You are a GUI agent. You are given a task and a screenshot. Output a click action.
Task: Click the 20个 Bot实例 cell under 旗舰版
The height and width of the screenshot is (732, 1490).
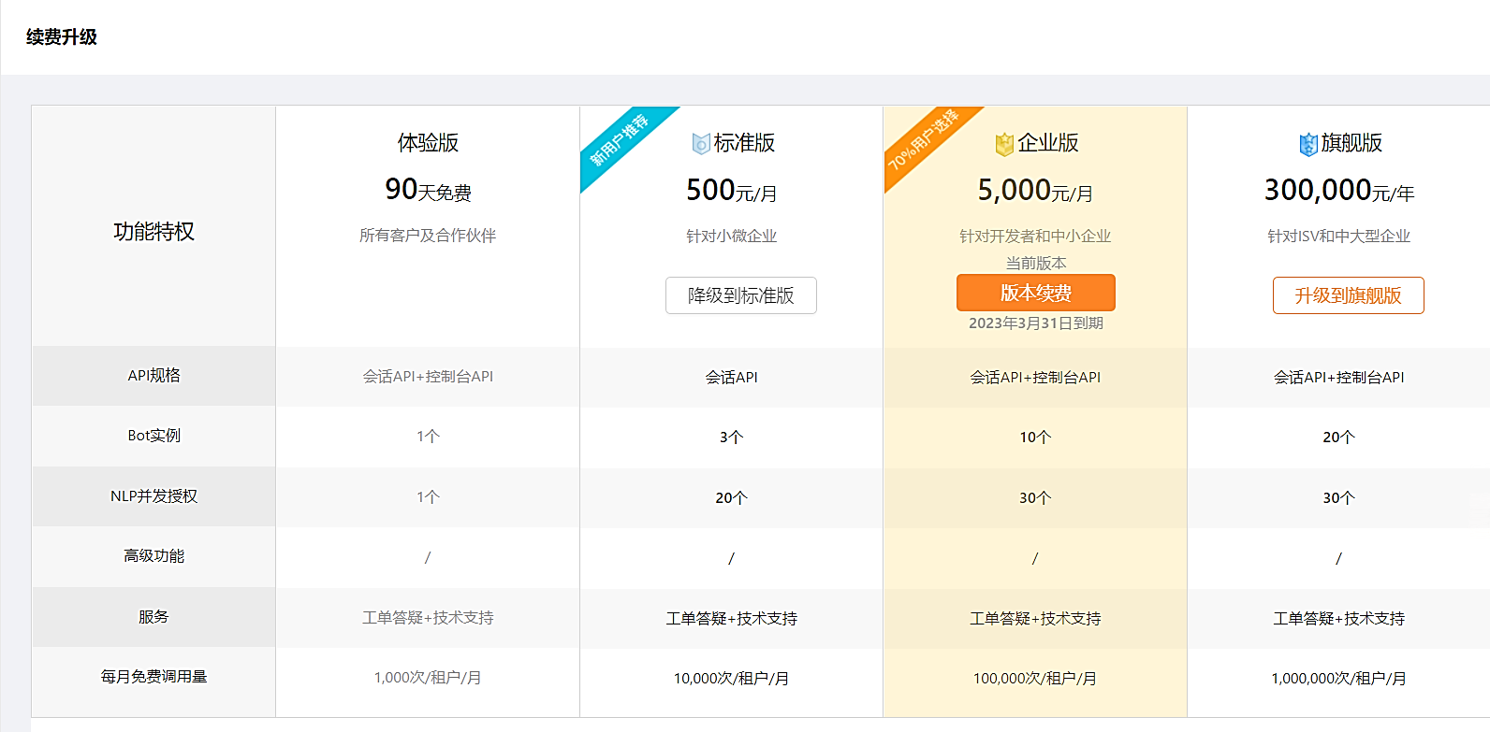tap(1339, 438)
